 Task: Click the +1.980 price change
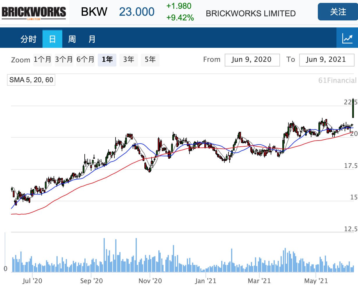click(x=179, y=6)
